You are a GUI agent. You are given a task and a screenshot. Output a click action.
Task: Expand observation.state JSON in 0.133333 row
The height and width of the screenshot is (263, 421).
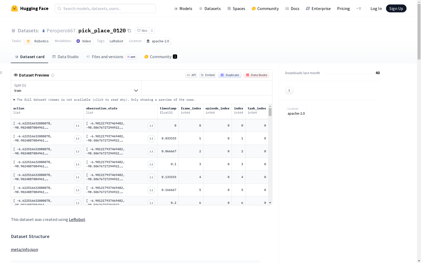pyautogui.click(x=151, y=177)
